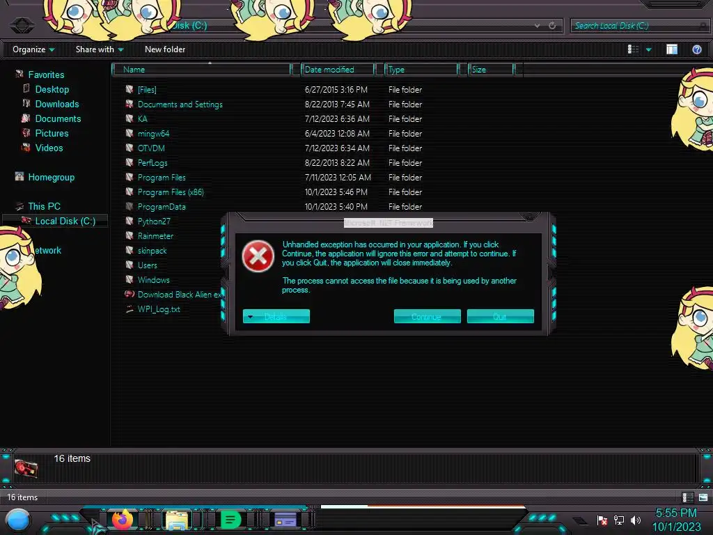
Task: Open the green notes app on taskbar
Action: point(230,520)
